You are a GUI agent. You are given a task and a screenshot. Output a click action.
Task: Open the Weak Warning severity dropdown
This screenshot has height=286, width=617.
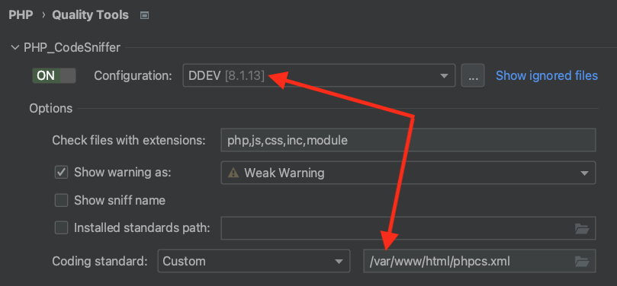[408, 173]
